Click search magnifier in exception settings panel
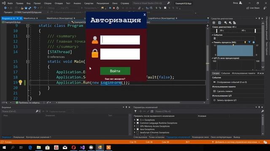 coord(262,111)
